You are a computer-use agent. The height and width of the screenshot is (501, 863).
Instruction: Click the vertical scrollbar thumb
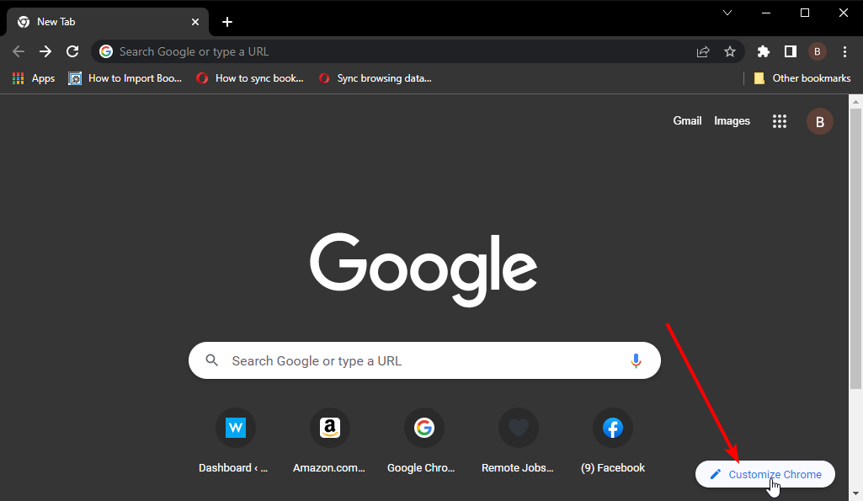click(x=855, y=249)
